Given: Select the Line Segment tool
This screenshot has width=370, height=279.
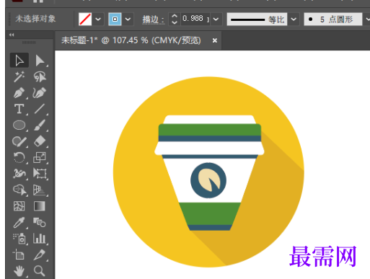Looking at the screenshot, I should pos(40,109).
